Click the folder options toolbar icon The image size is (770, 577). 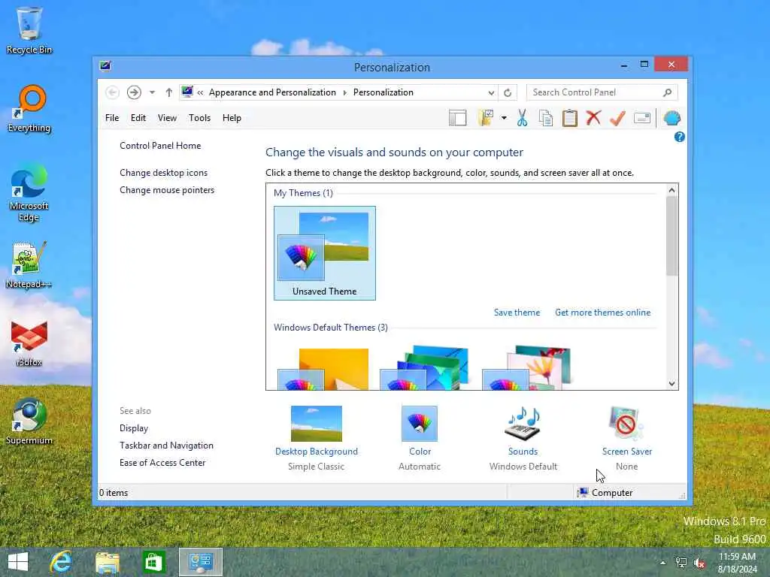486,118
